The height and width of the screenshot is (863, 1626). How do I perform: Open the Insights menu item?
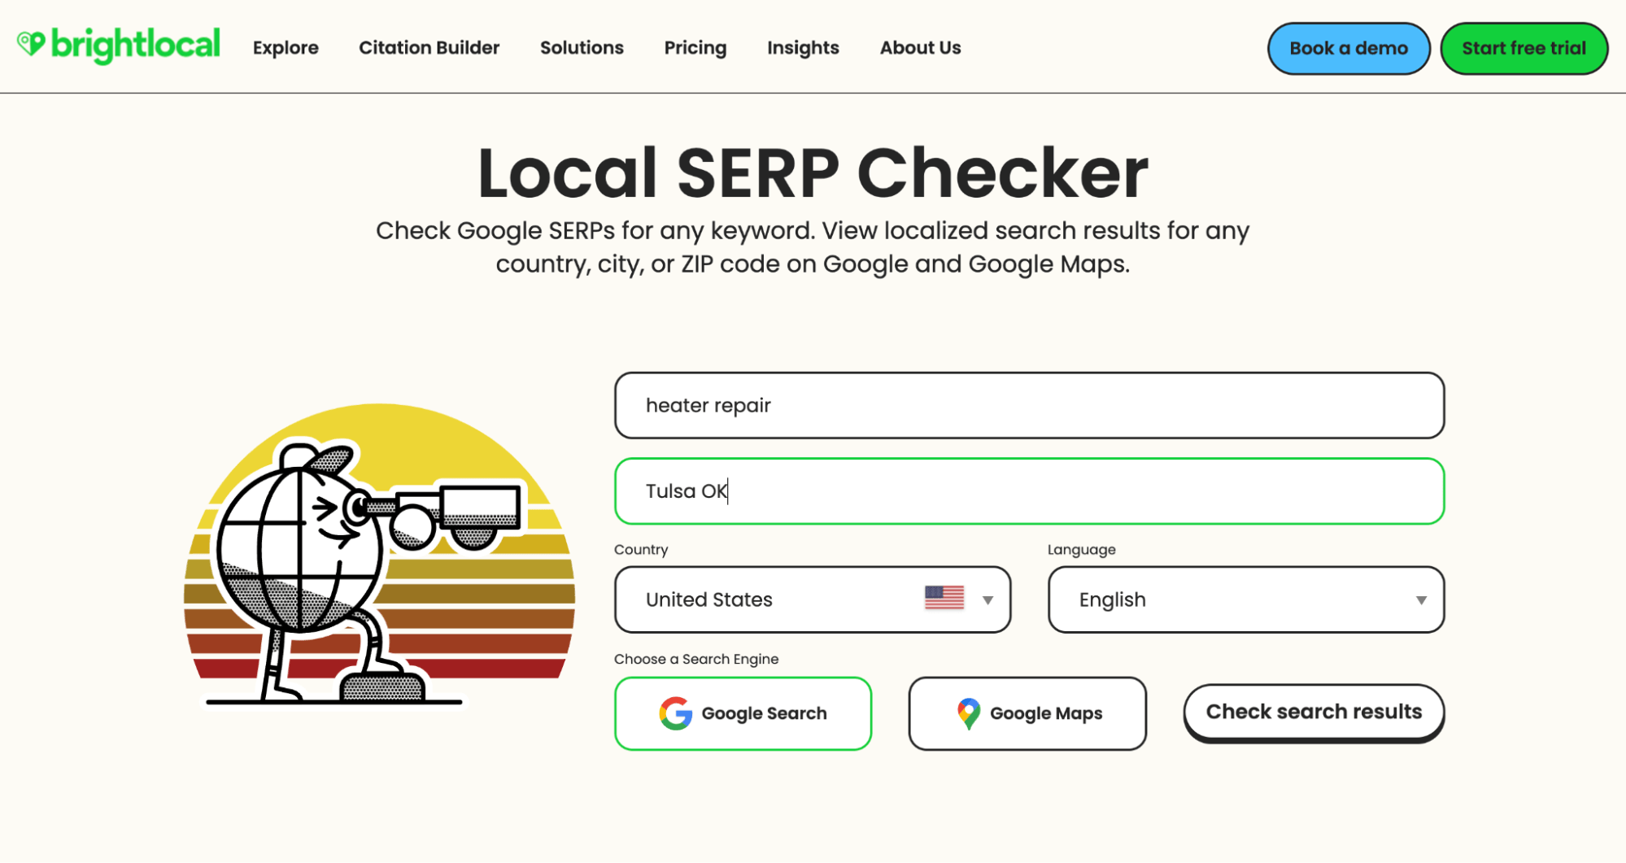[x=802, y=48]
